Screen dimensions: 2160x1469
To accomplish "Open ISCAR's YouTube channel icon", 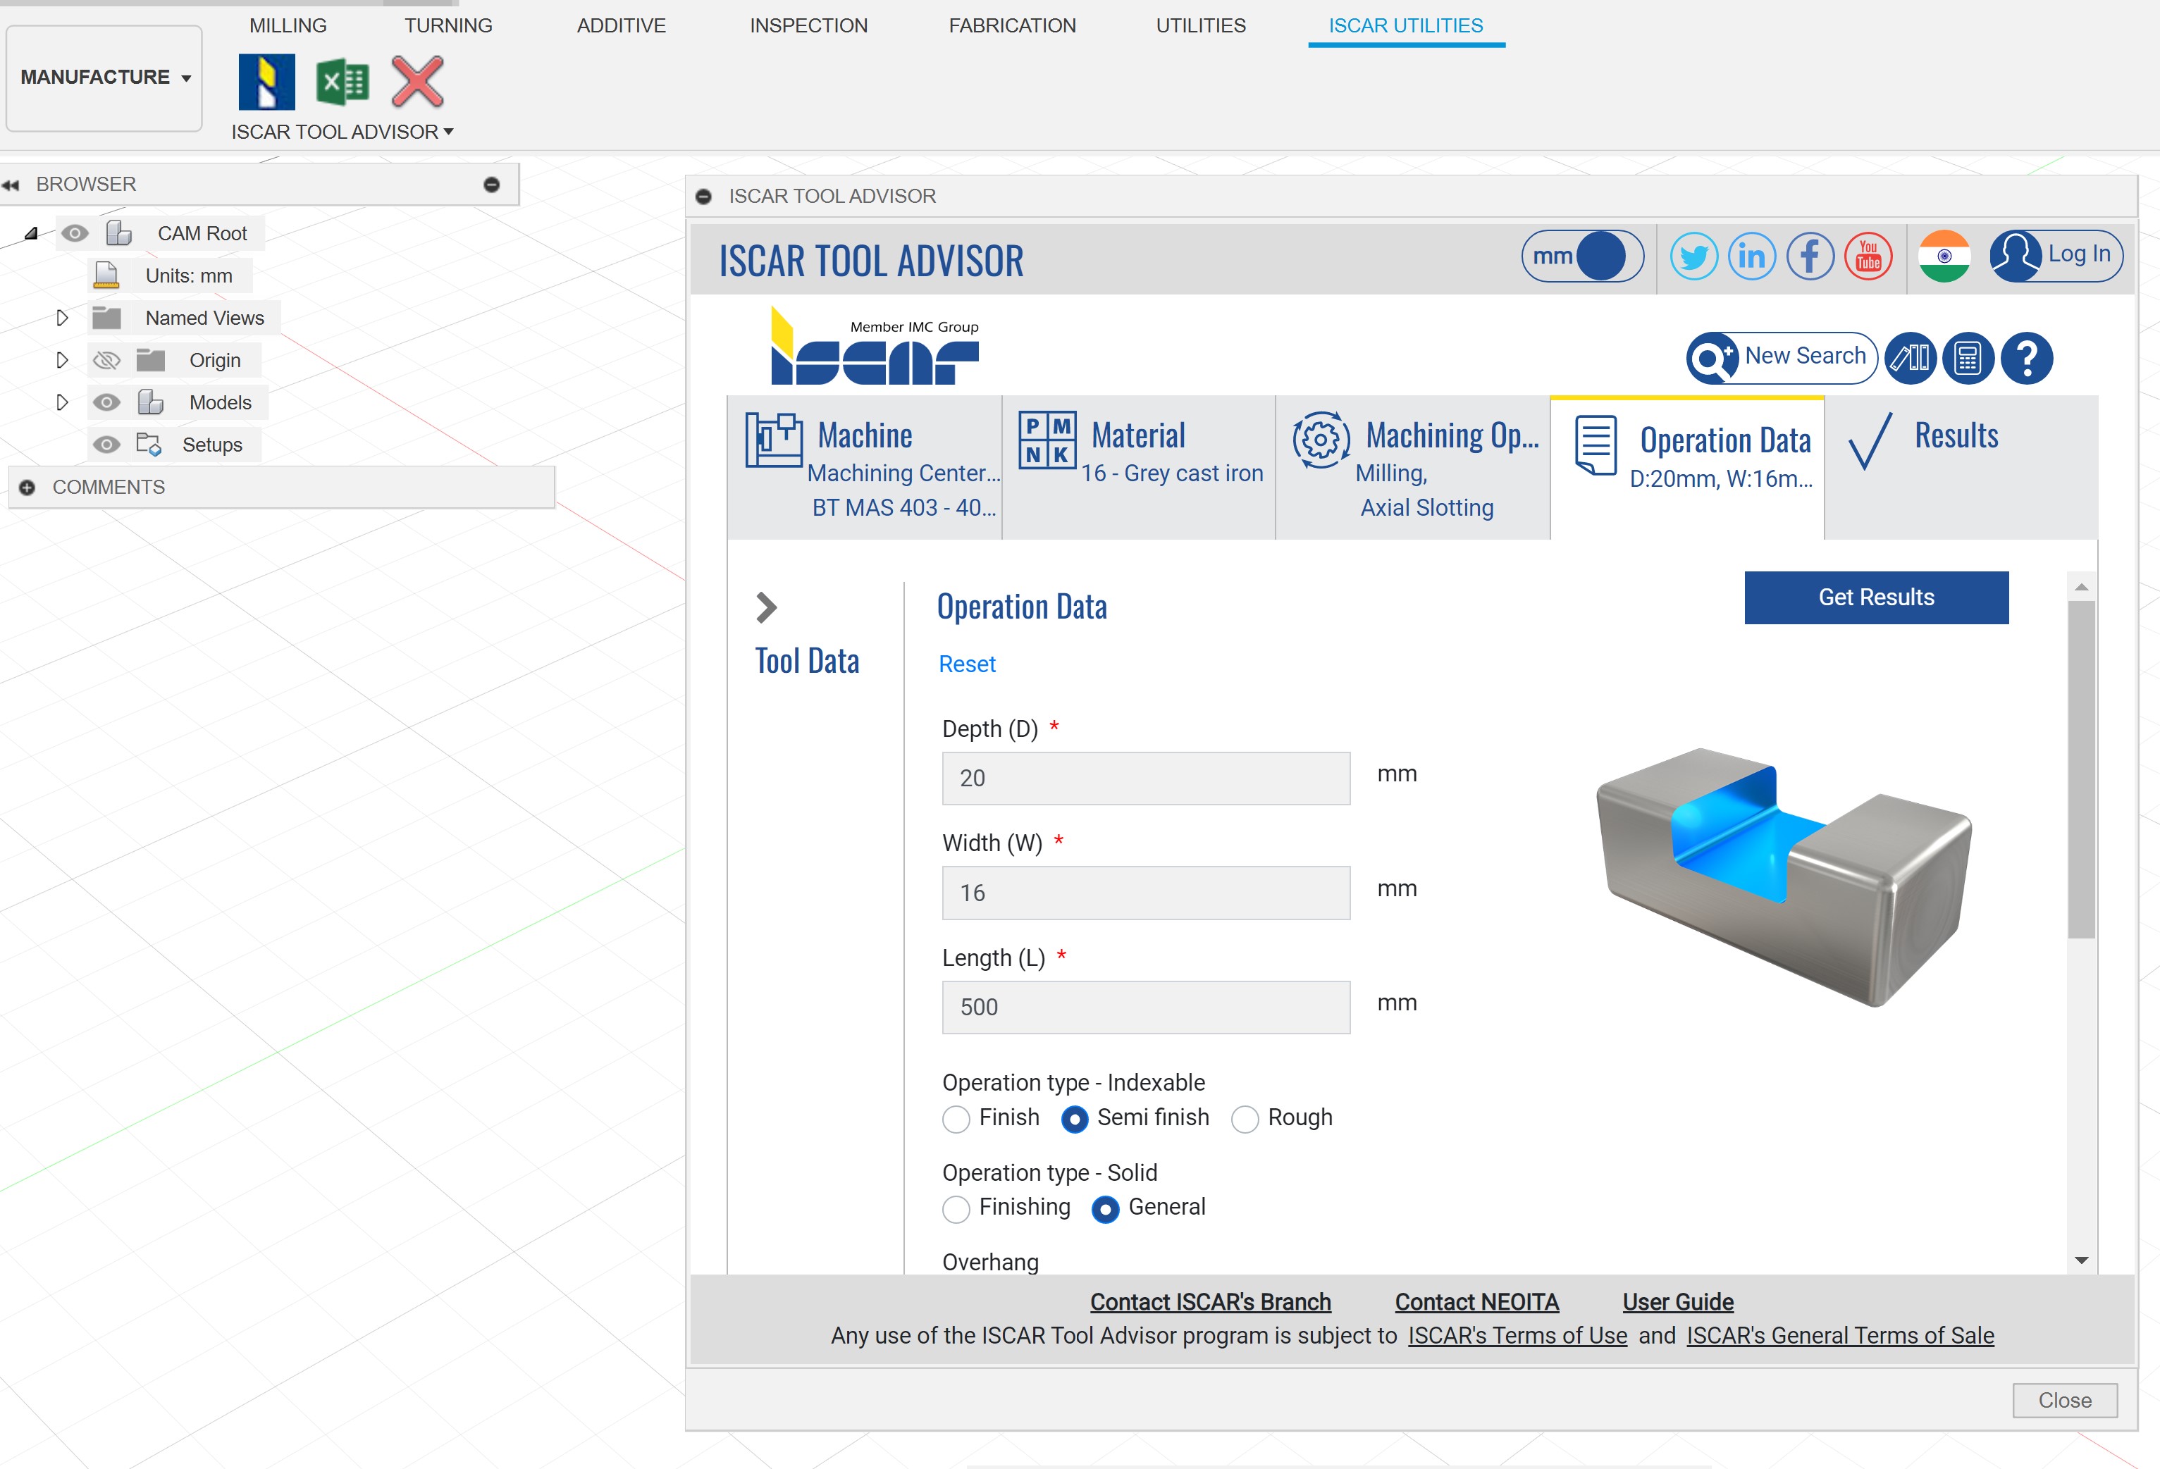I will pyautogui.click(x=1868, y=256).
